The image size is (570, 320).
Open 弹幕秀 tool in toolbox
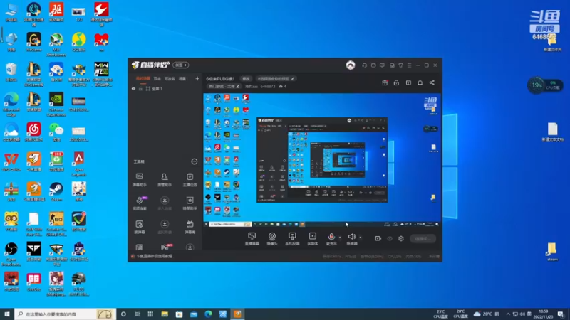tap(190, 227)
